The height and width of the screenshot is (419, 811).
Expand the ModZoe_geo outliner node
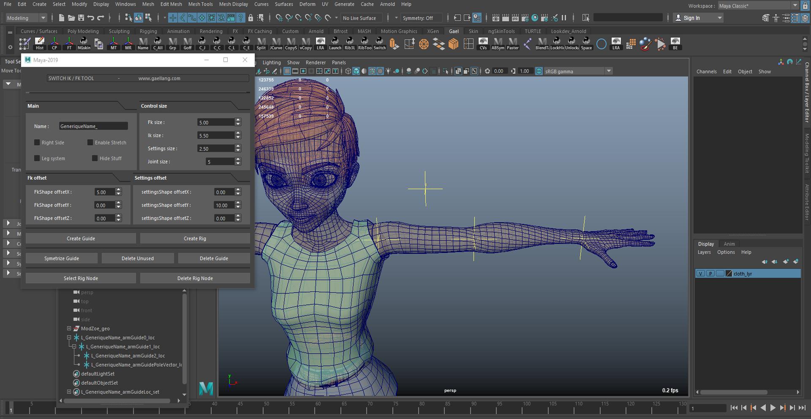69,328
